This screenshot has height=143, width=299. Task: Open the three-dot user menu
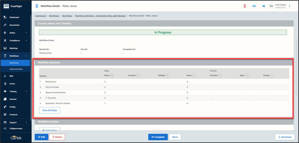point(290,6)
